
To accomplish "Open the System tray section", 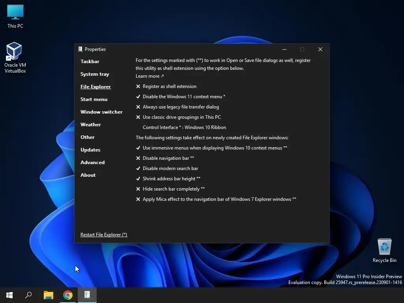I will point(95,74).
